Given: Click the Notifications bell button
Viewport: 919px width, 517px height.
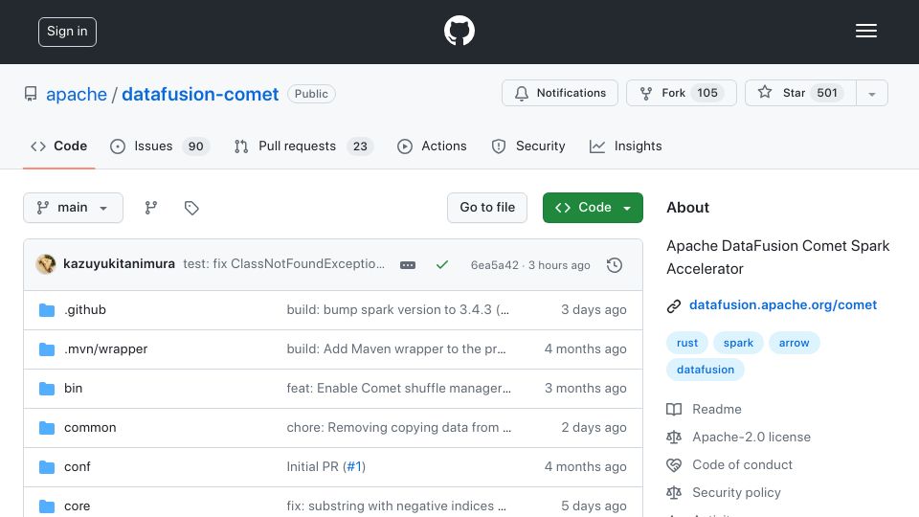Looking at the screenshot, I should click(560, 93).
